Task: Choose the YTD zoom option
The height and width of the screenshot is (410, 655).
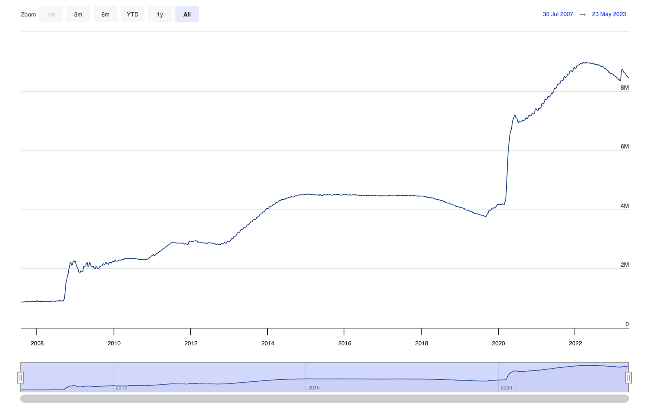Action: point(133,14)
